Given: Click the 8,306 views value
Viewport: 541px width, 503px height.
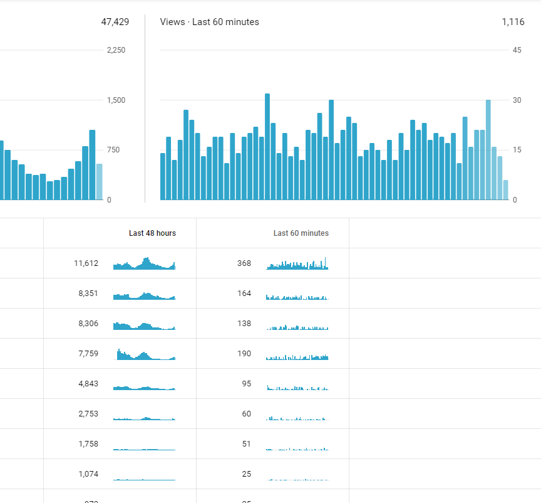Looking at the screenshot, I should tap(88, 323).
